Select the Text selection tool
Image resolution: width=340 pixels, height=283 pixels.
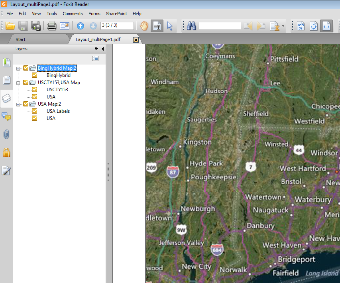157,26
